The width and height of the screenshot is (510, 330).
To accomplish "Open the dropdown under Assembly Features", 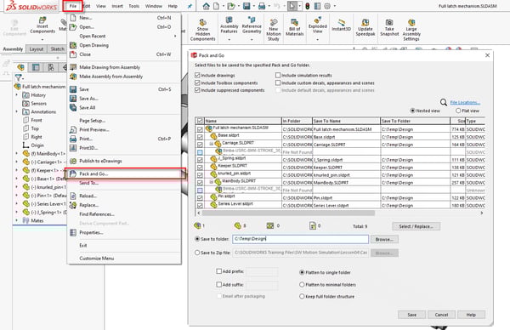I will (x=229, y=39).
